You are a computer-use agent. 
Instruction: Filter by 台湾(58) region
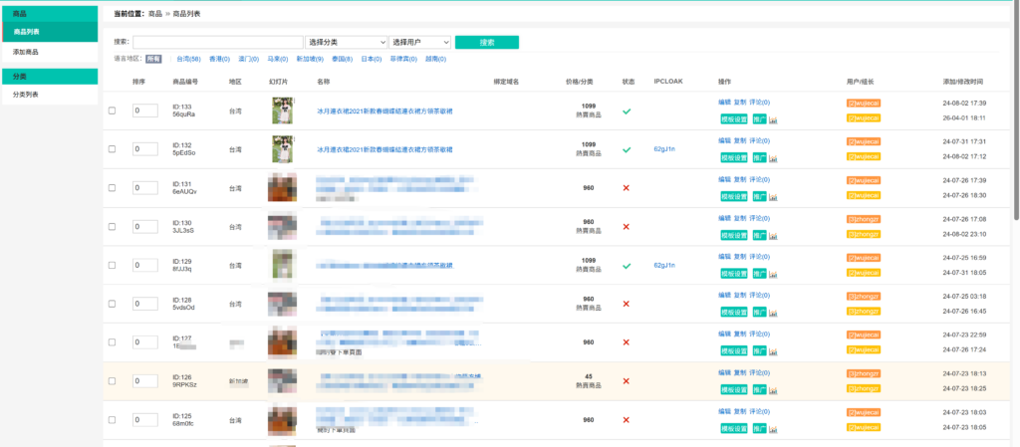(188, 59)
